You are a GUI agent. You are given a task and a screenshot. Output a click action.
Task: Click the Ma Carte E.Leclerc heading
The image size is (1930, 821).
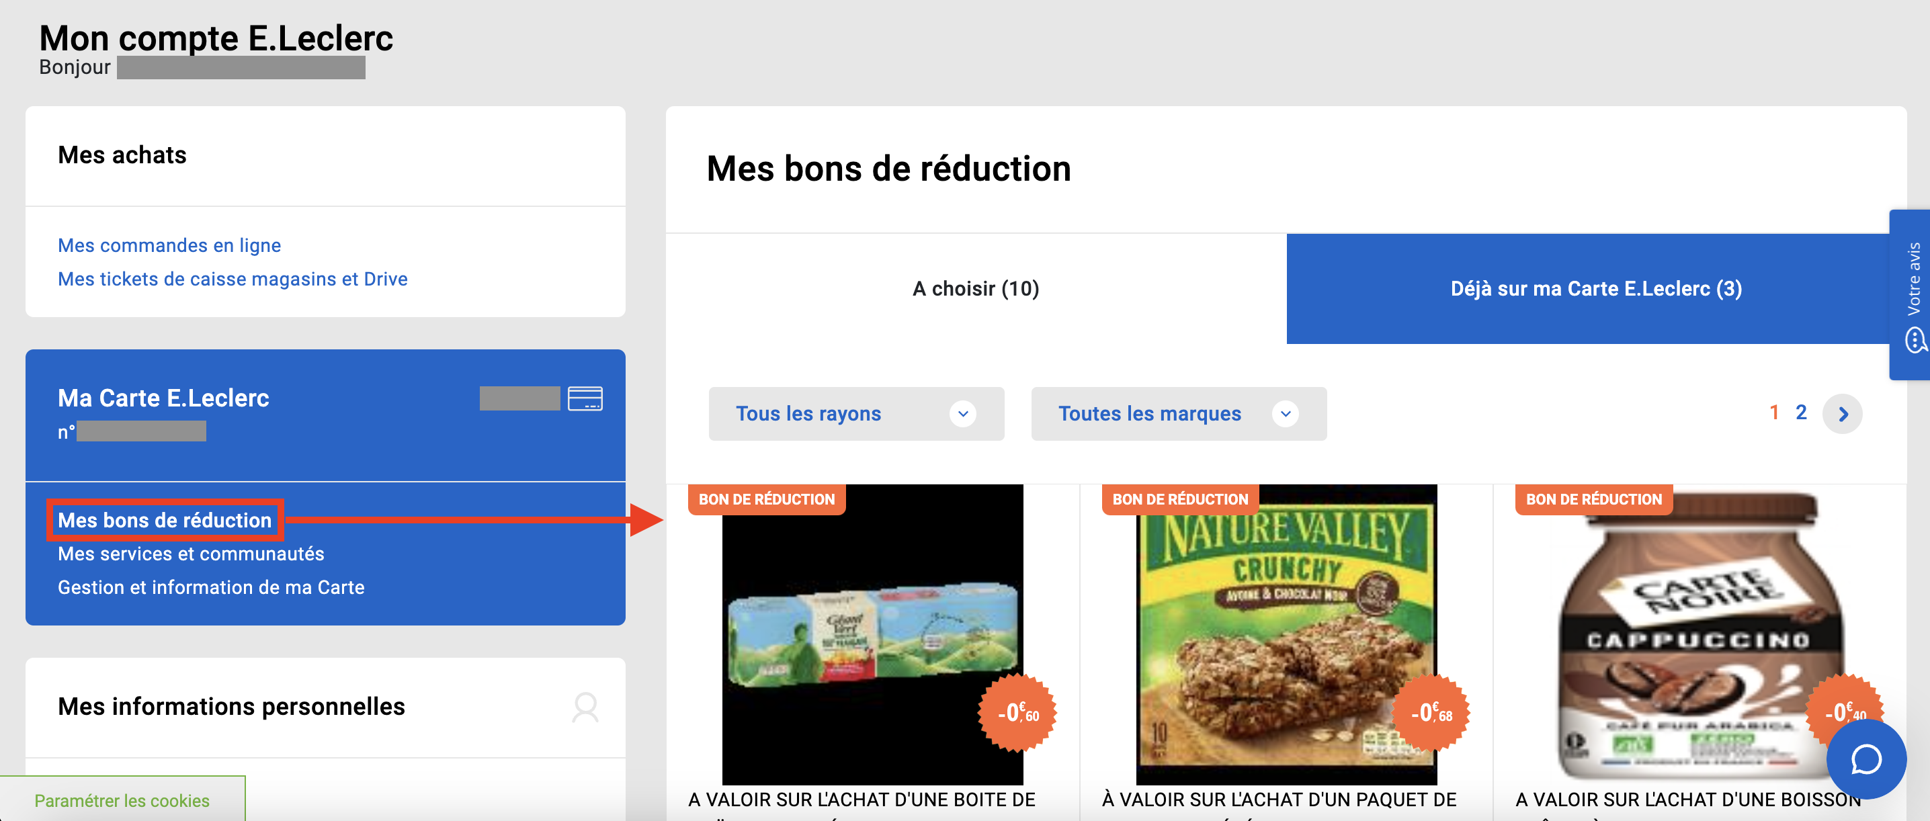point(163,398)
